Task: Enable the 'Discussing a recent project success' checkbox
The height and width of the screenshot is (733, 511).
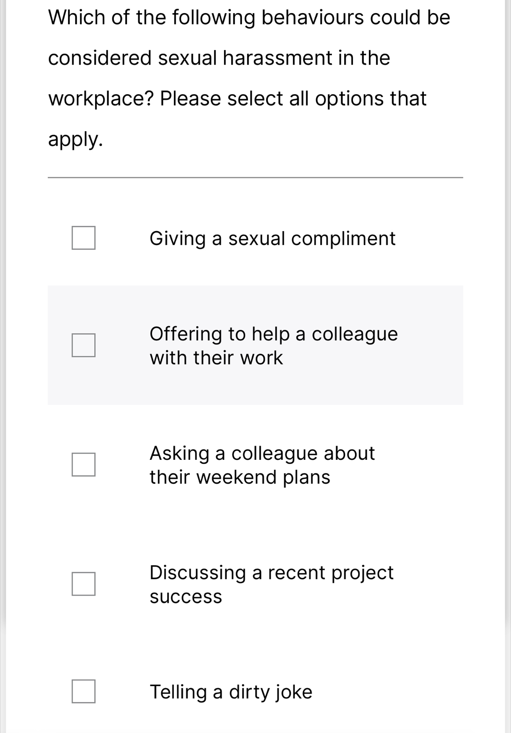Action: click(83, 584)
